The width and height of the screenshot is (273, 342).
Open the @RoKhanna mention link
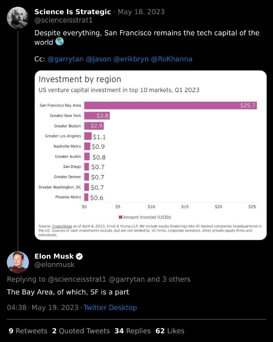tap(172, 59)
